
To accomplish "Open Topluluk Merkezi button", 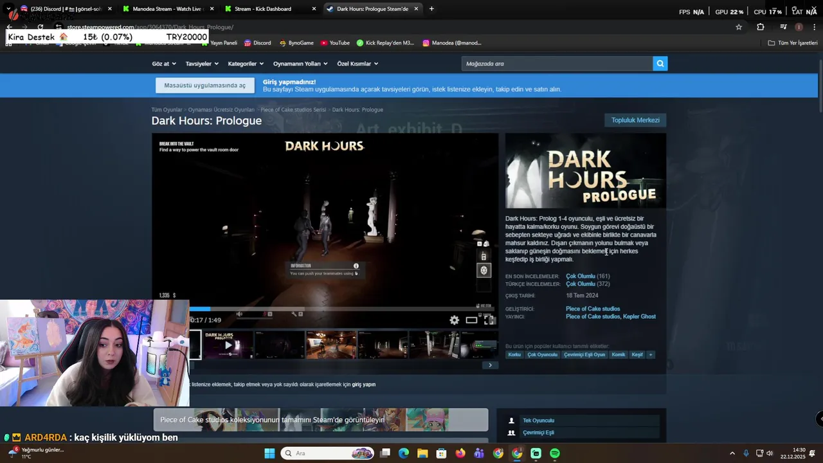I will [635, 120].
